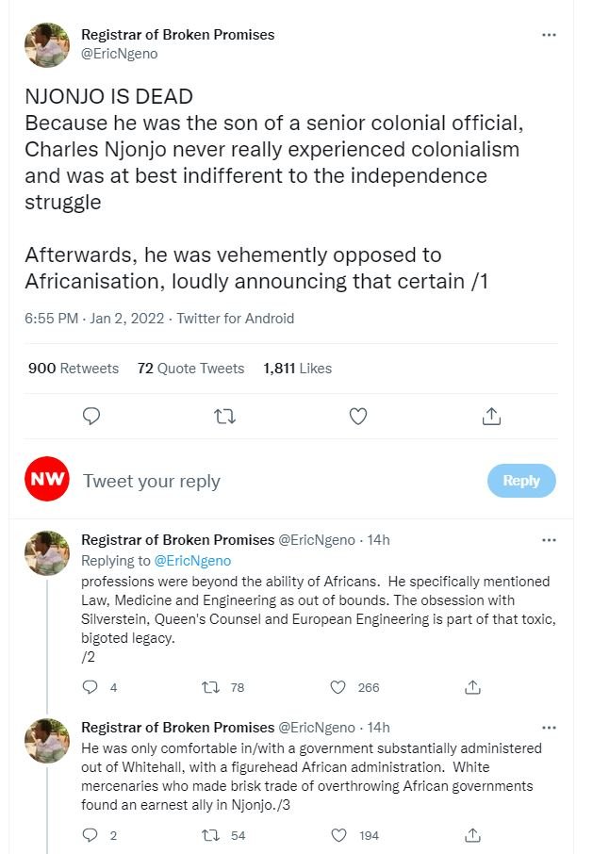View the 72 Quote Tweets
Image resolution: width=593 pixels, height=854 pixels.
190,369
